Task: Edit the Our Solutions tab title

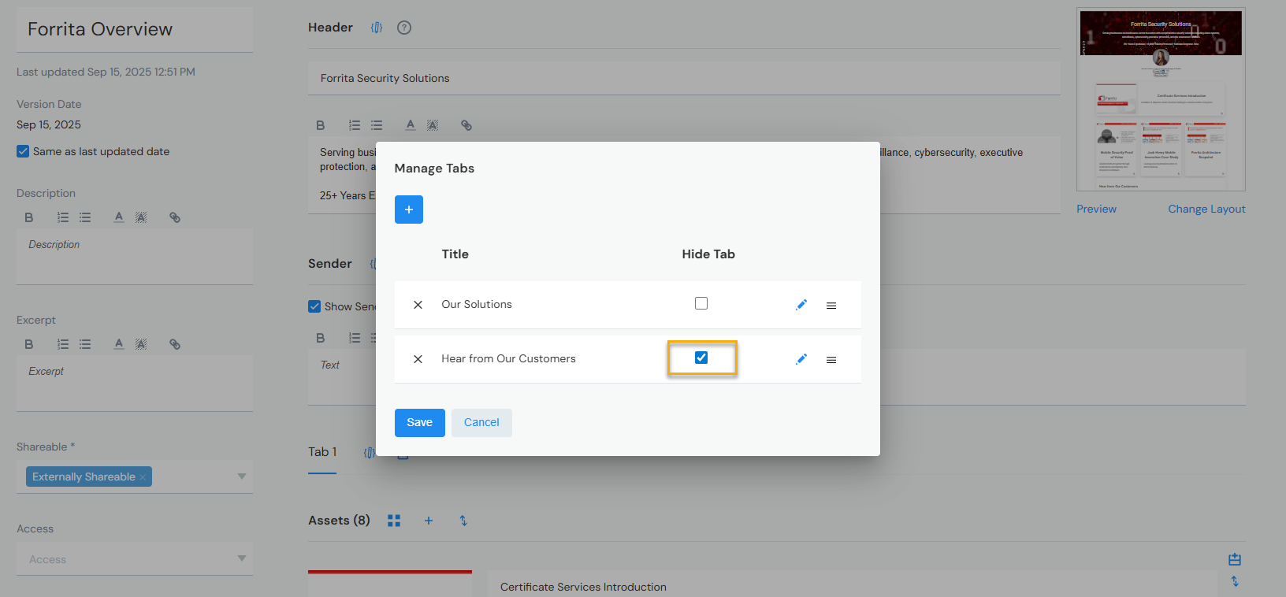Action: tap(801, 305)
